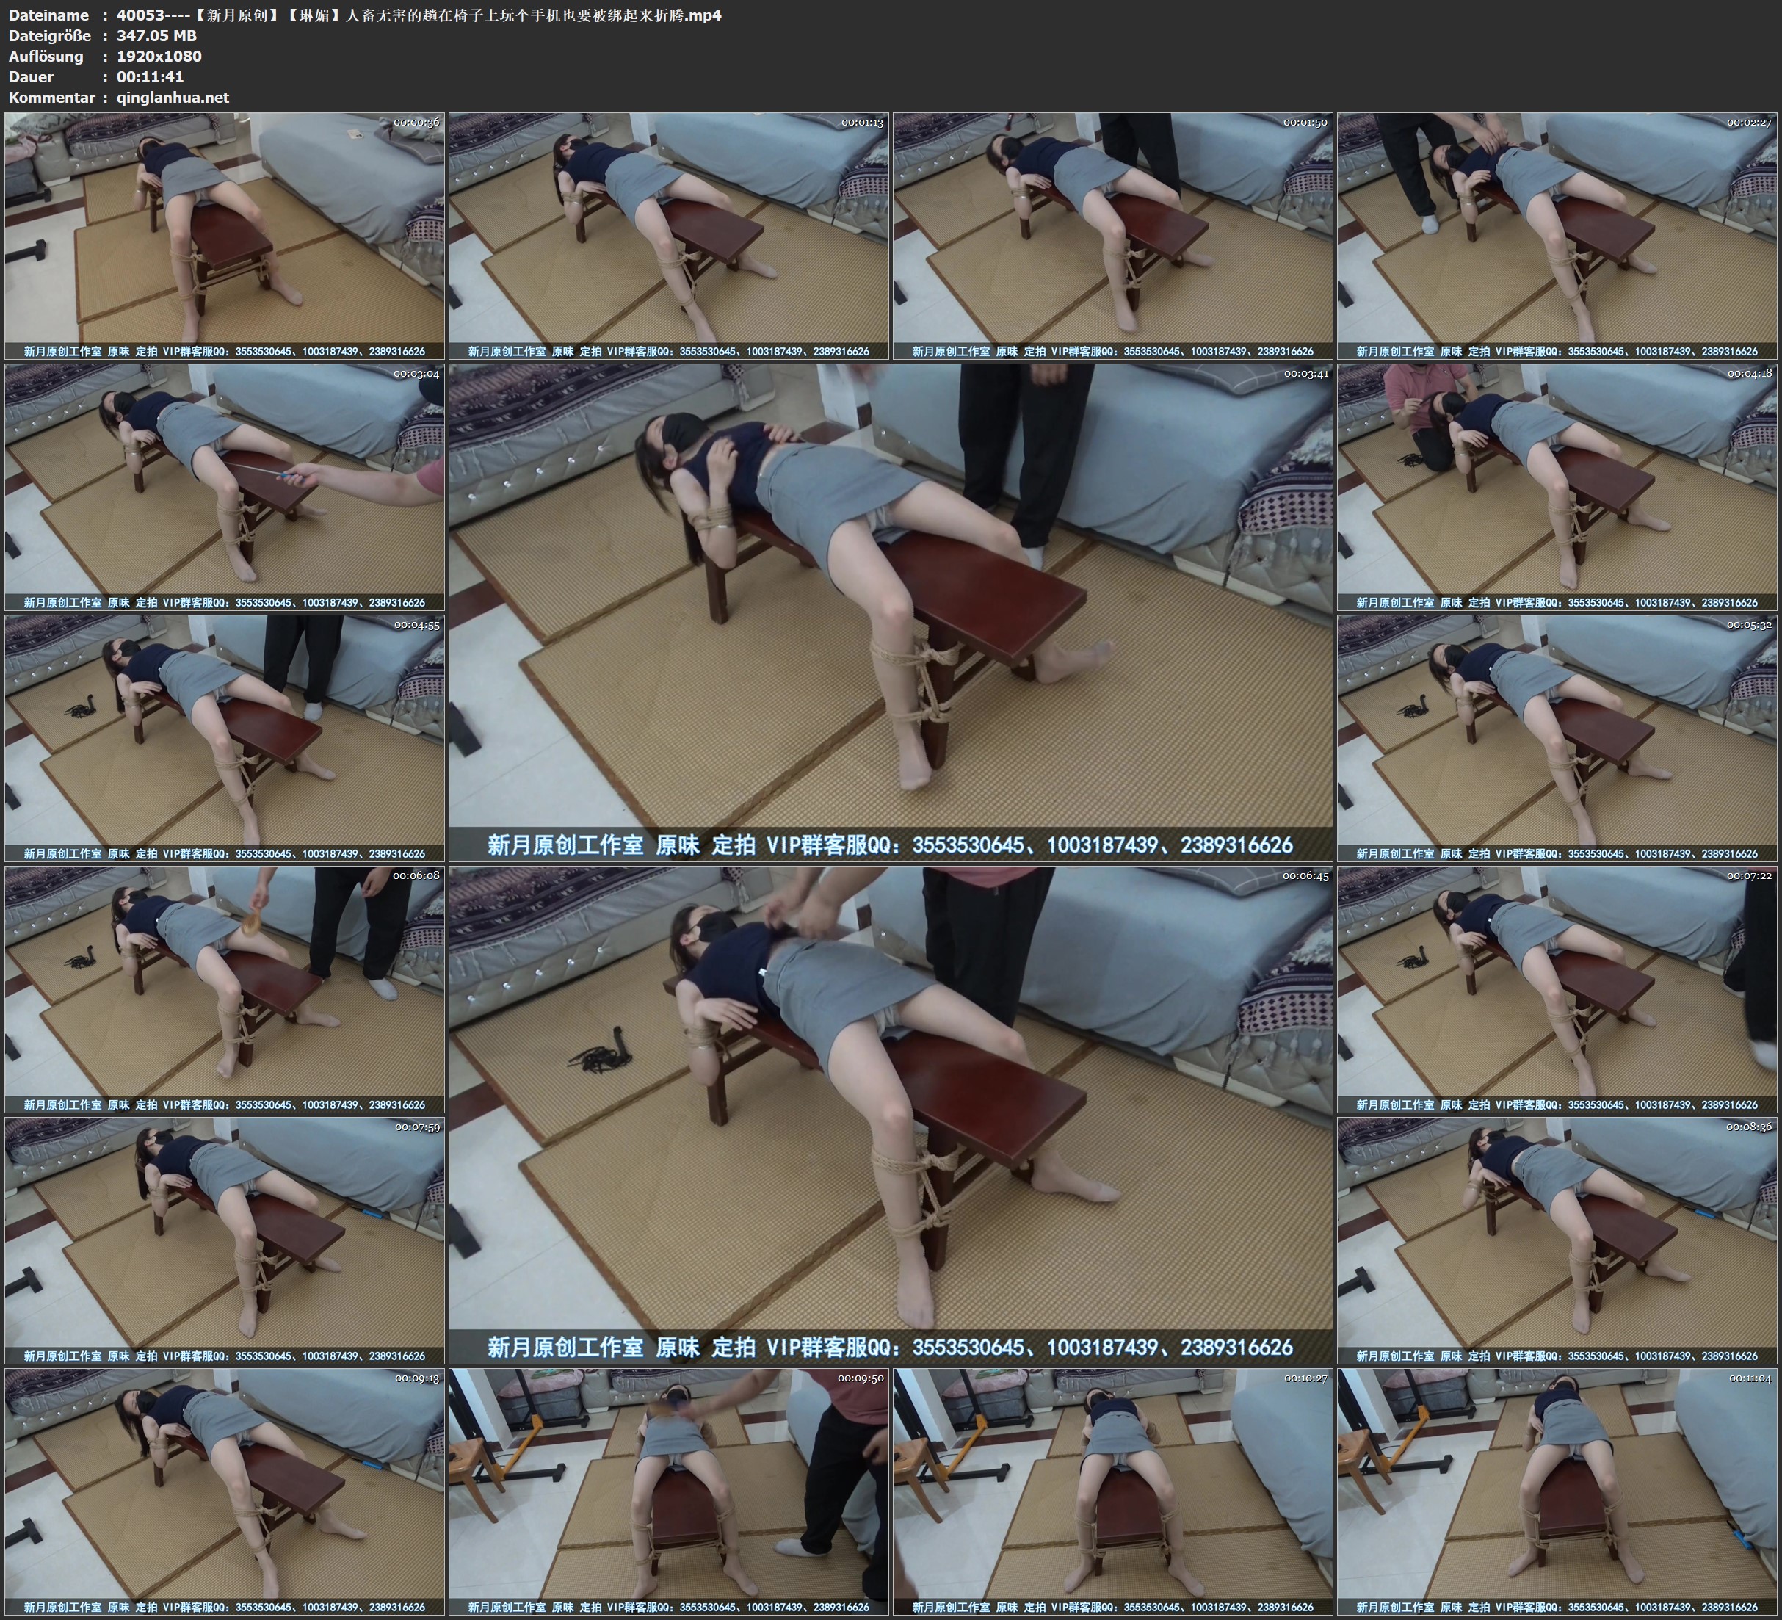Click the thumbnail timestamped 00:09:50

click(x=669, y=1491)
